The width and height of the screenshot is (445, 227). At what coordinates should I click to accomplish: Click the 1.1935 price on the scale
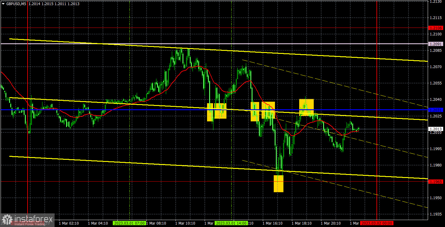tap(436, 214)
